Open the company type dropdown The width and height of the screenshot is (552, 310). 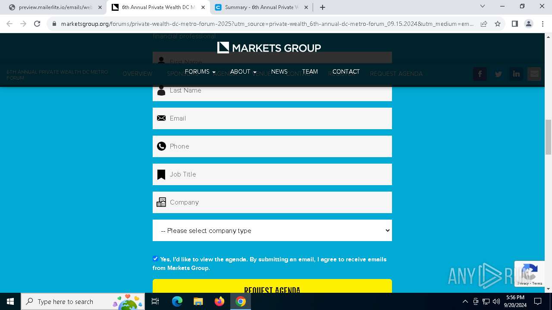(272, 230)
